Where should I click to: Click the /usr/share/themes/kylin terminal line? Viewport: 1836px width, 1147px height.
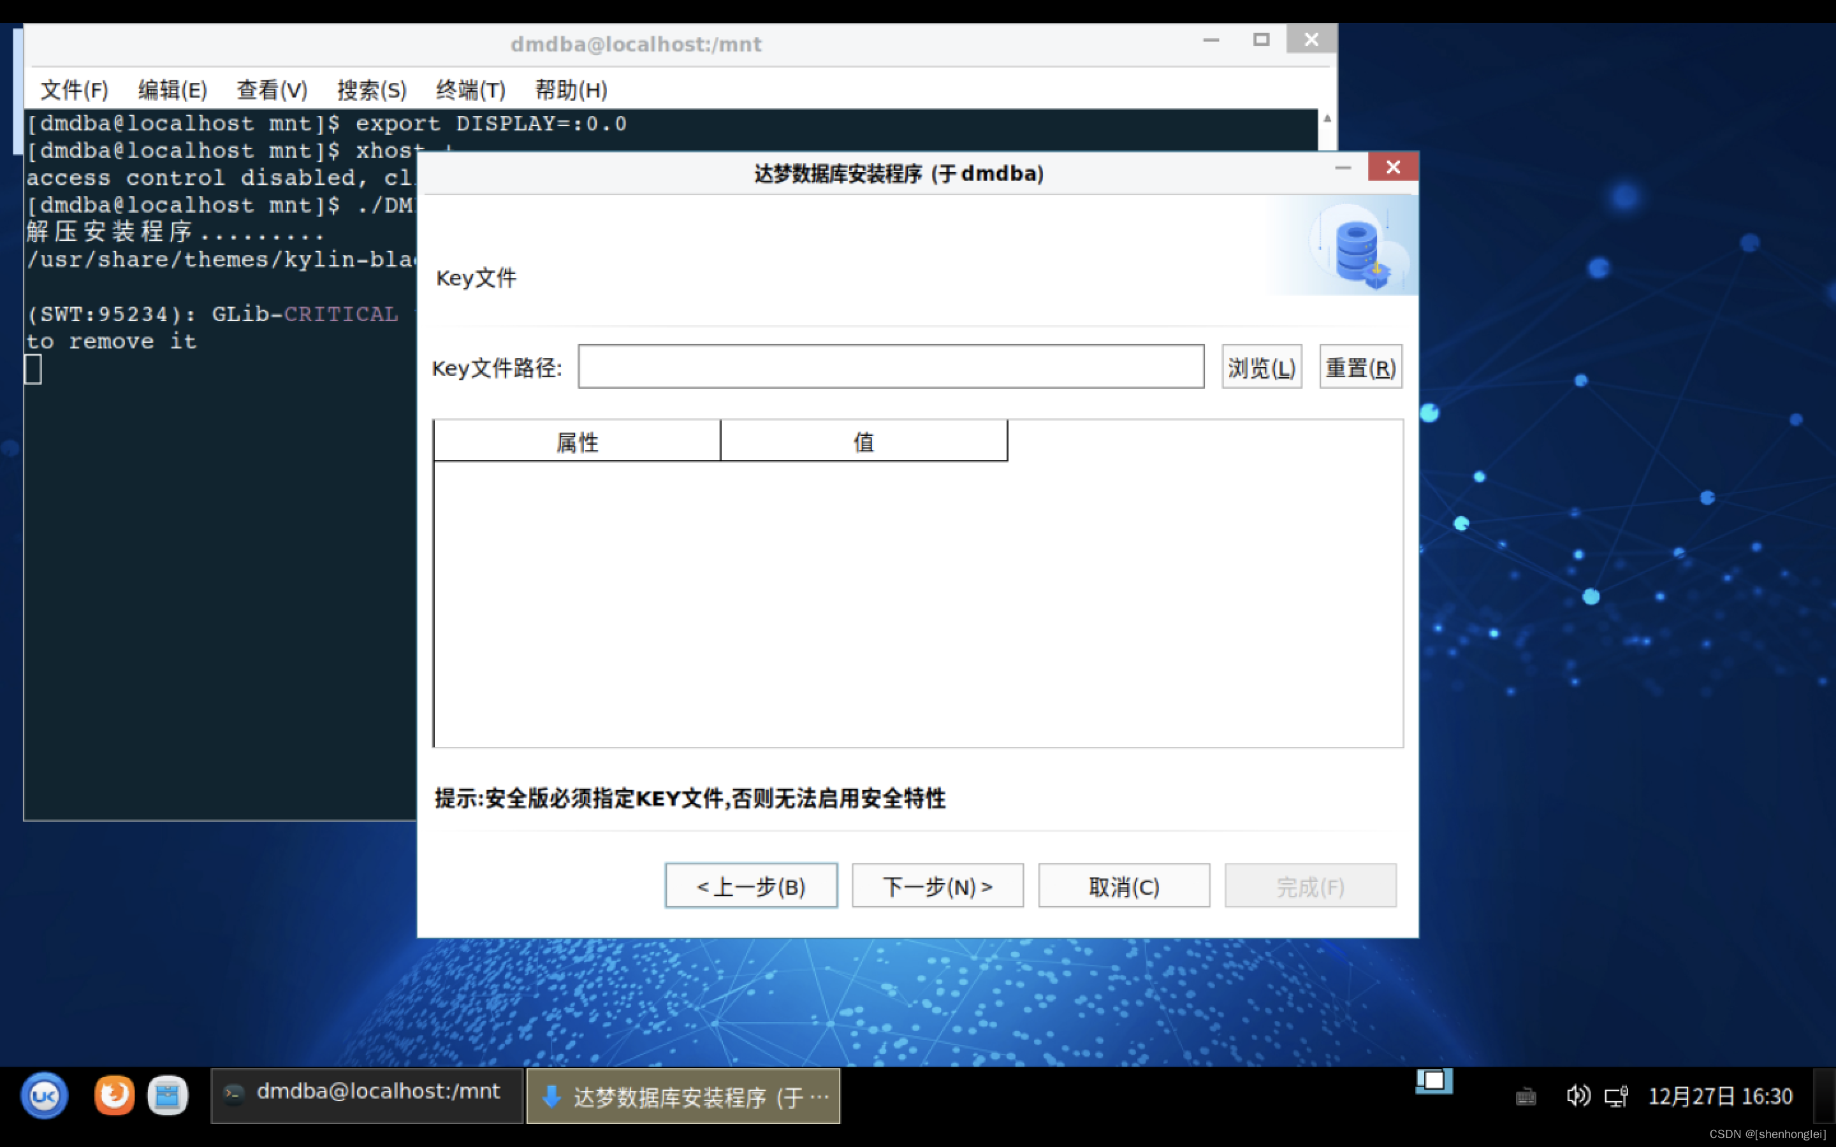(x=221, y=260)
